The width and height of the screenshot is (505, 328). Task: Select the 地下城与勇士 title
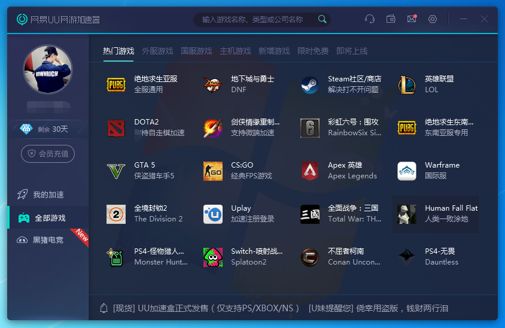[252, 79]
